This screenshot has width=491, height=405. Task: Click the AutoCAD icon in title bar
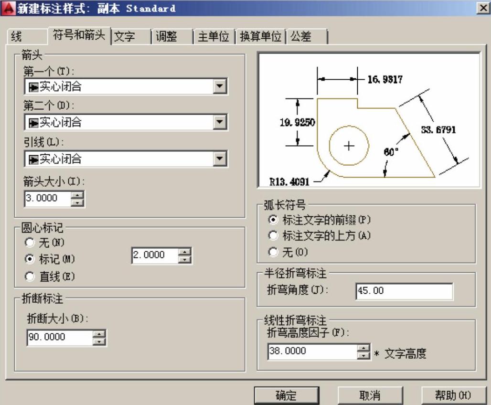coord(6,8)
